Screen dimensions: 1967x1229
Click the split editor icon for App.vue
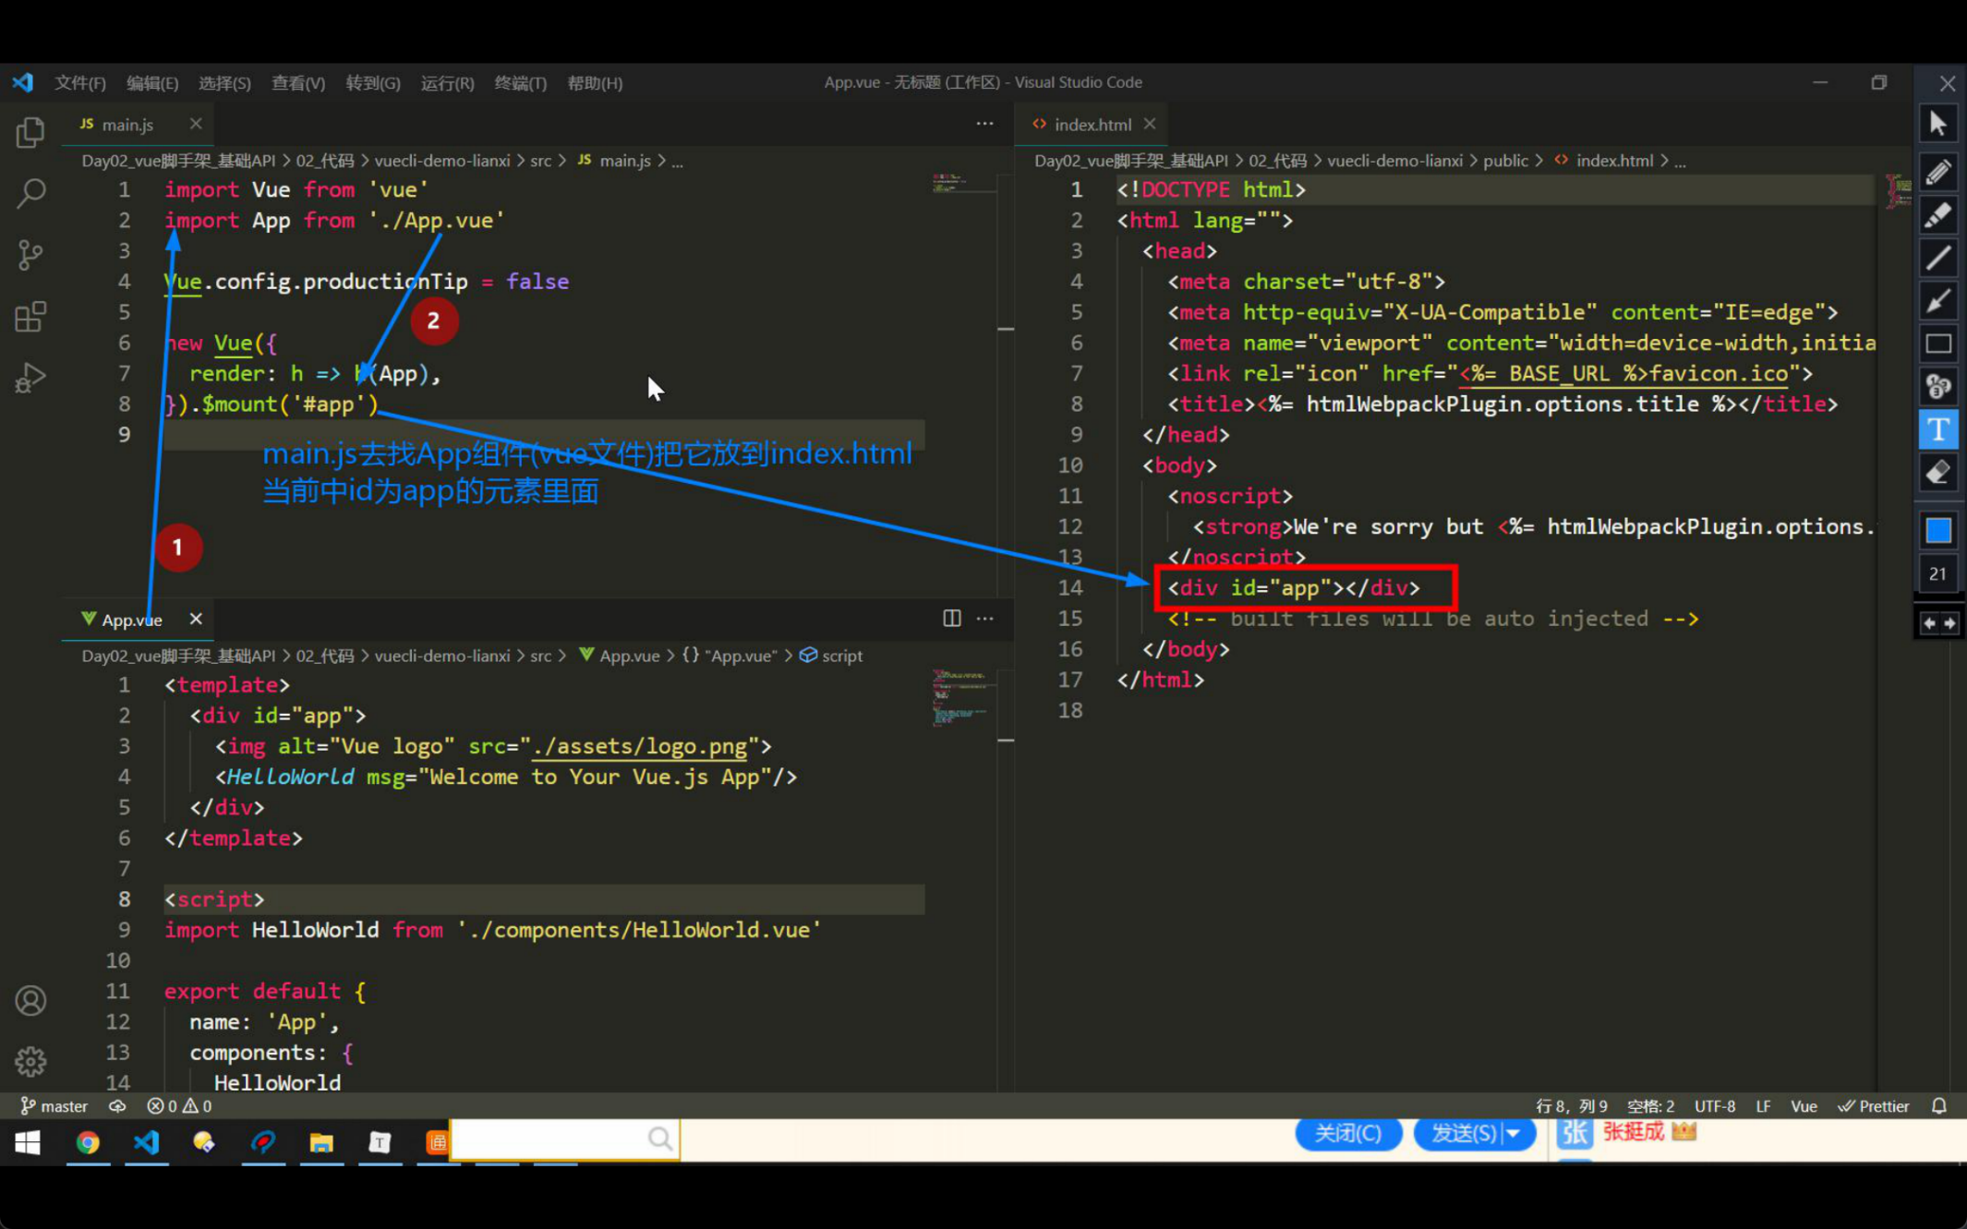952,618
